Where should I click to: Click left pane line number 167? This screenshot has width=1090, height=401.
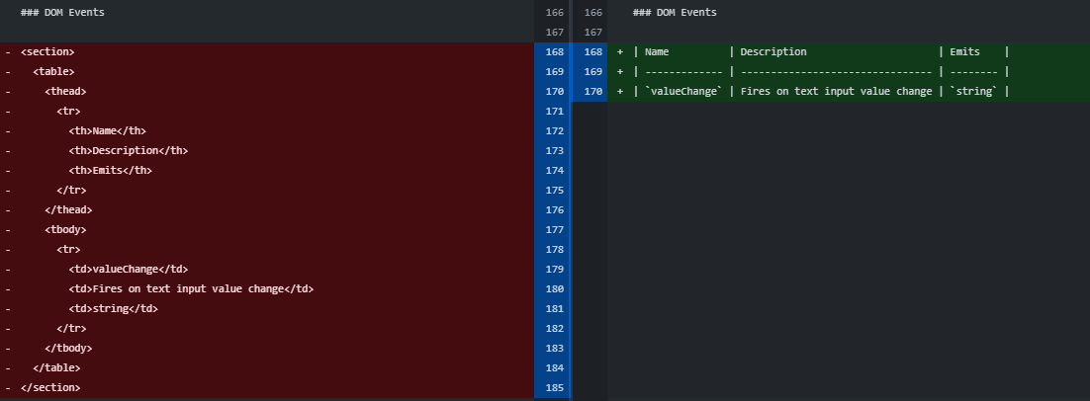coord(555,32)
